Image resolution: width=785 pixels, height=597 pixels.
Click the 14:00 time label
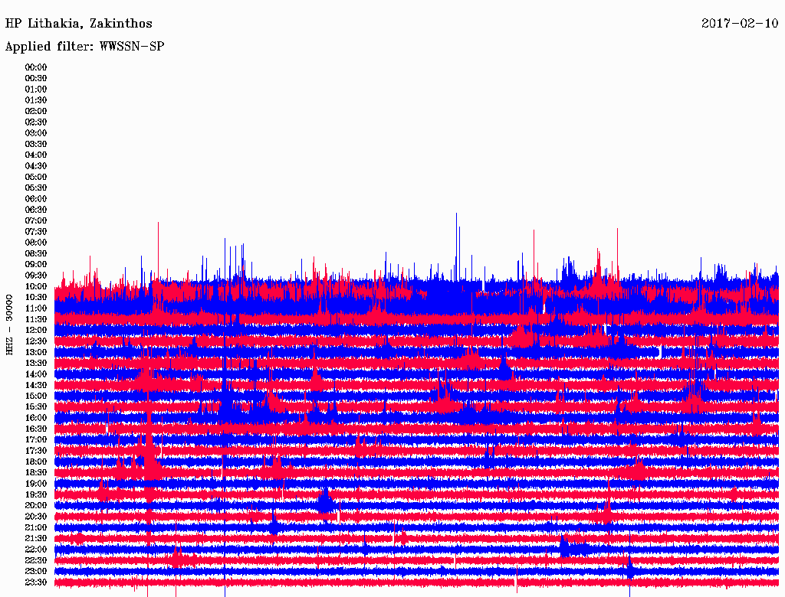click(36, 374)
